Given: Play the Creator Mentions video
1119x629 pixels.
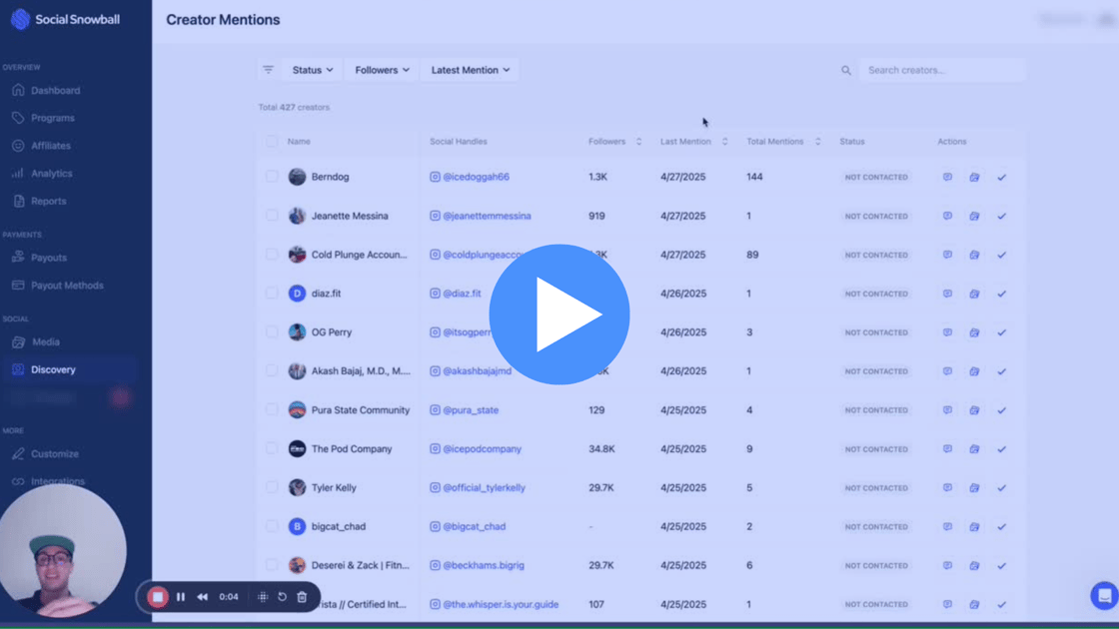Looking at the screenshot, I should tap(559, 314).
